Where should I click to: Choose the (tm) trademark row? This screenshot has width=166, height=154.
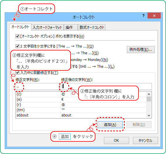click(x=81, y=110)
